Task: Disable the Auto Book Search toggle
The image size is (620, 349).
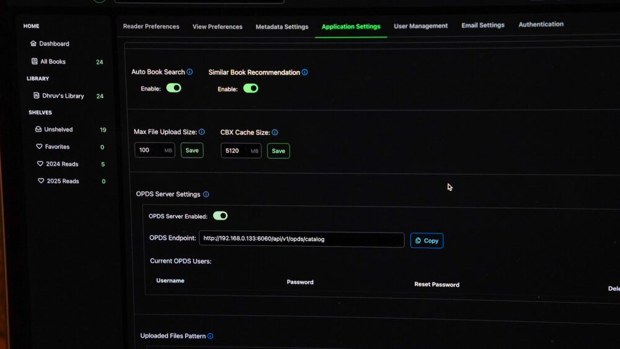Action: point(174,88)
